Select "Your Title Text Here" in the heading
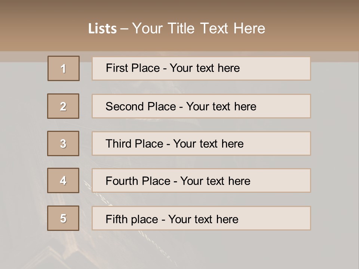Viewport: 359px width, 269px height. coord(199,28)
